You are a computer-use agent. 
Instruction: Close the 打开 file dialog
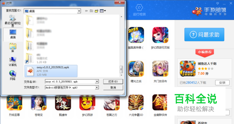(x=120, y=2)
